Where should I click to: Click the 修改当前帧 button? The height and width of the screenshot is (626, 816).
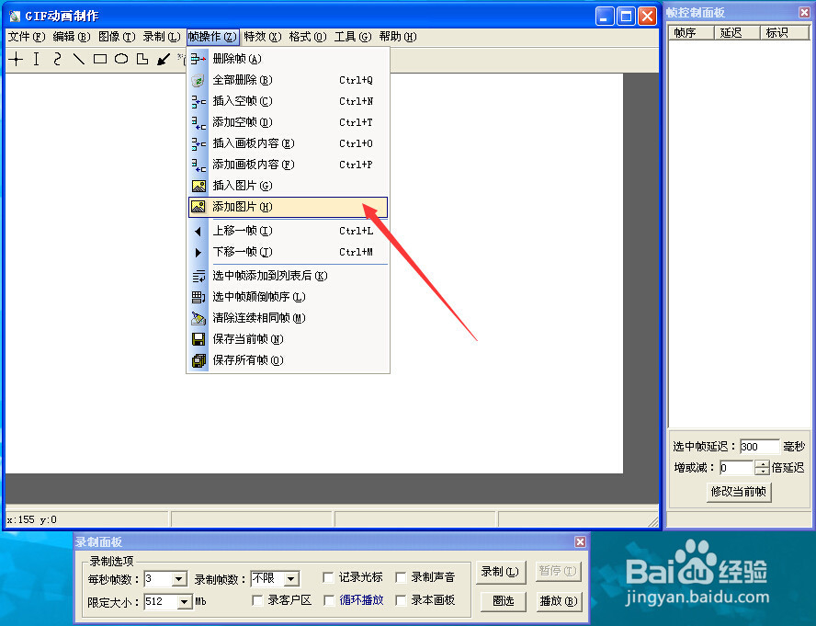click(x=739, y=492)
